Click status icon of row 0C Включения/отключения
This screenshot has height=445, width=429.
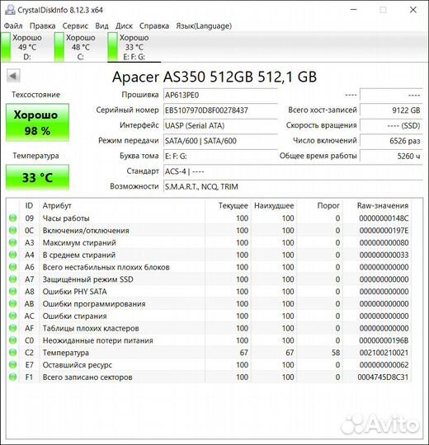[12, 230]
